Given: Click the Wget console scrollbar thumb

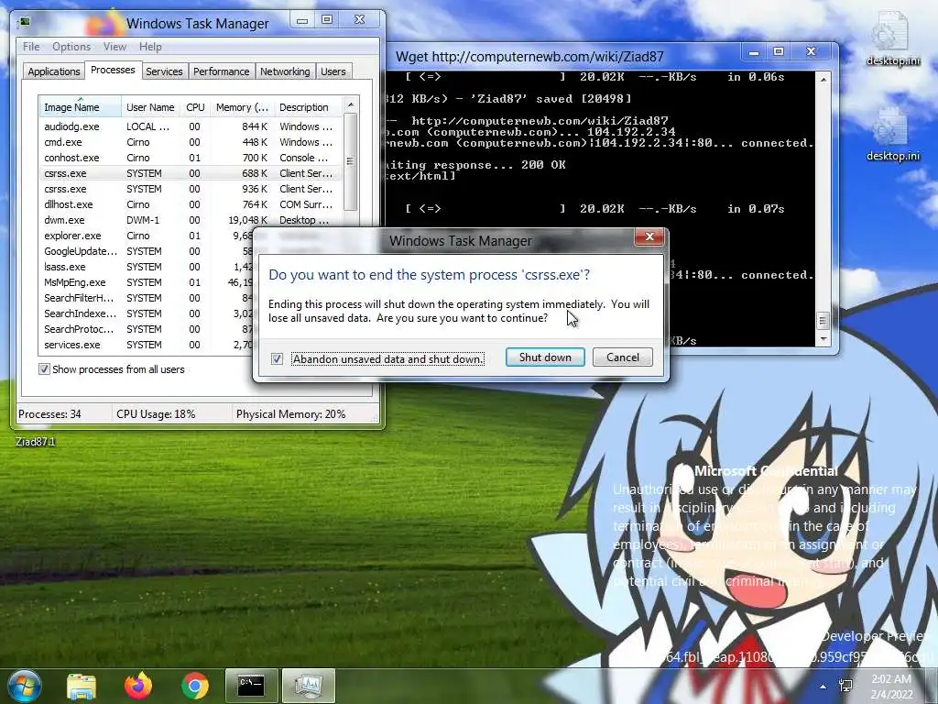Looking at the screenshot, I should click(x=823, y=321).
